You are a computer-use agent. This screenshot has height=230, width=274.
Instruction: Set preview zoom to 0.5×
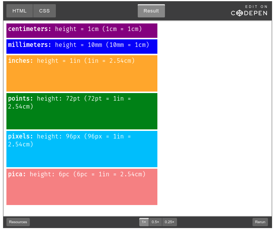[x=155, y=222]
